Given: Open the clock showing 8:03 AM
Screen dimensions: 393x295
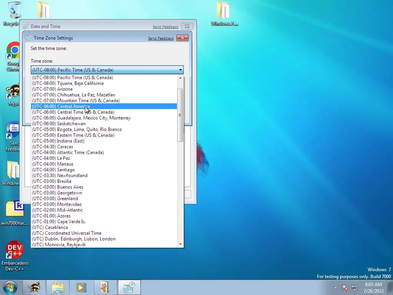Looking at the screenshot, I should tap(373, 287).
